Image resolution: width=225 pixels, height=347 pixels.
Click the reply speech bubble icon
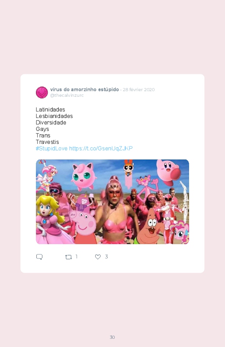tap(39, 257)
